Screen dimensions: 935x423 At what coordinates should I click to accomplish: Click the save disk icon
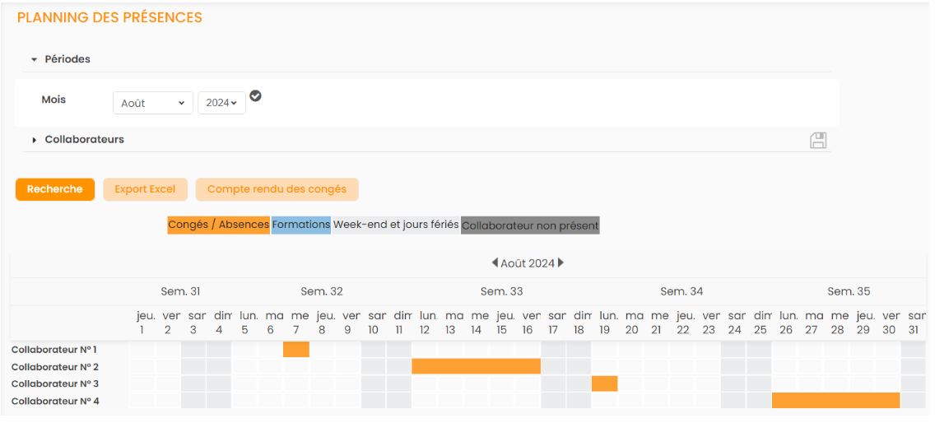click(817, 140)
